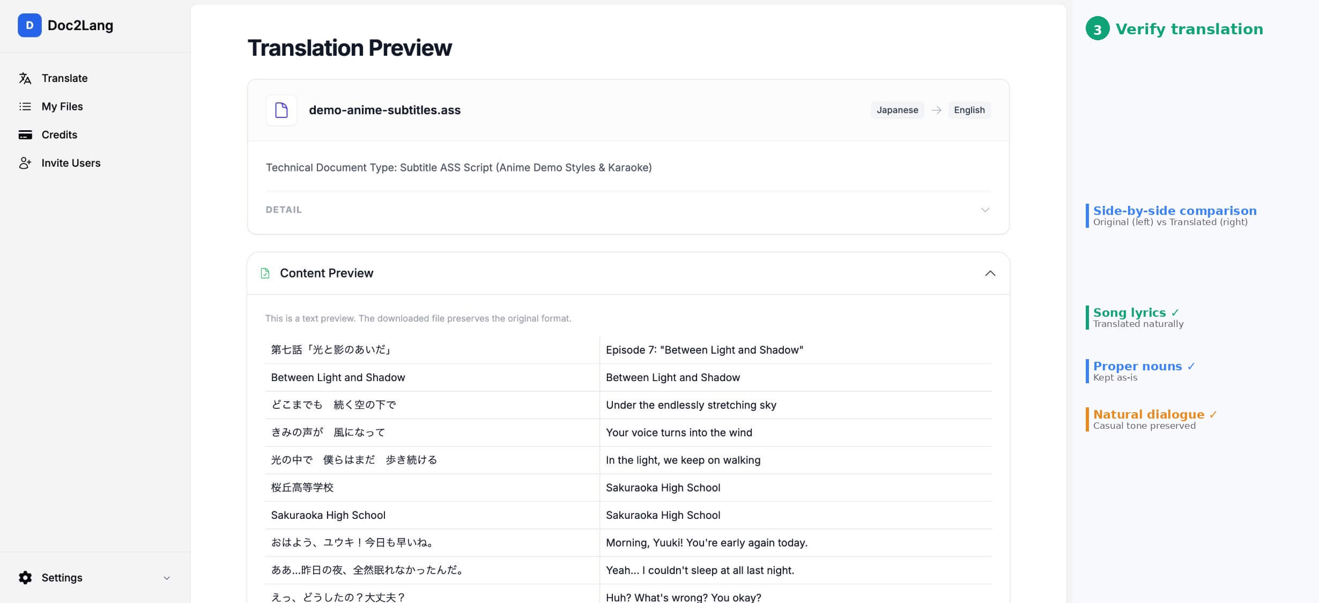Click the Settings gear icon
This screenshot has height=603, width=1319.
coord(24,577)
